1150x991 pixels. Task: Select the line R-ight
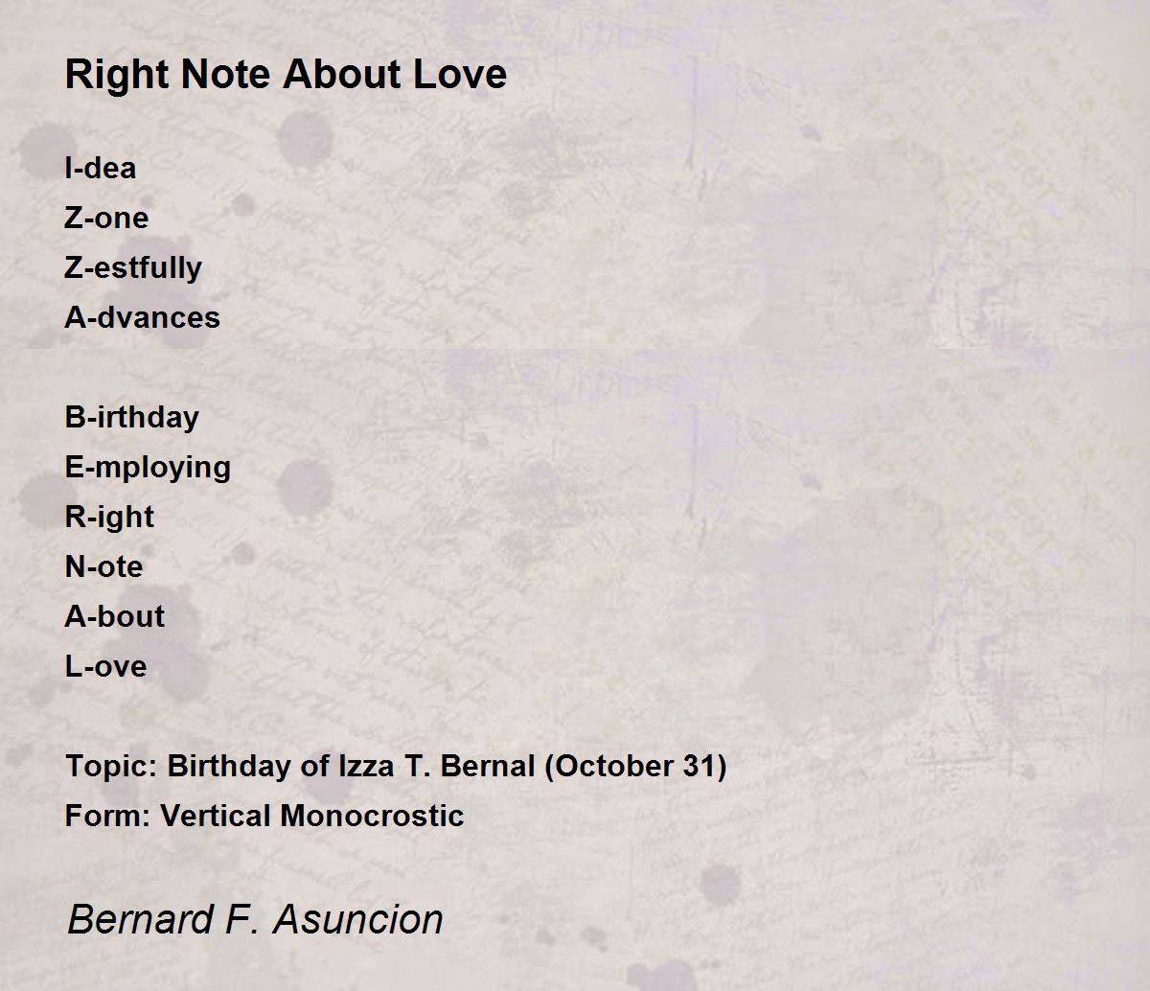(109, 518)
